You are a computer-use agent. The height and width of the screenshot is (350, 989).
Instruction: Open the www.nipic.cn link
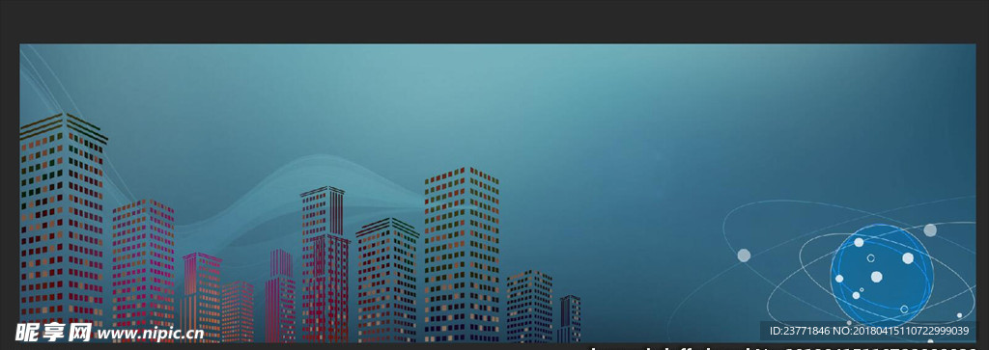[x=150, y=333]
